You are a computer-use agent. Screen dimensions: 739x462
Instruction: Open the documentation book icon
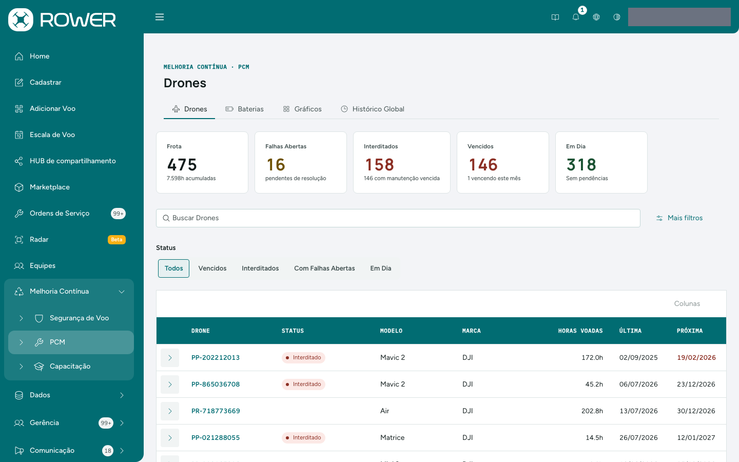point(555,17)
